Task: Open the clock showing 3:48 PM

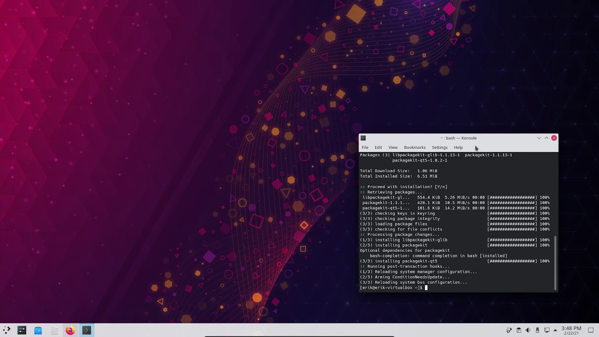Action: coord(571,330)
